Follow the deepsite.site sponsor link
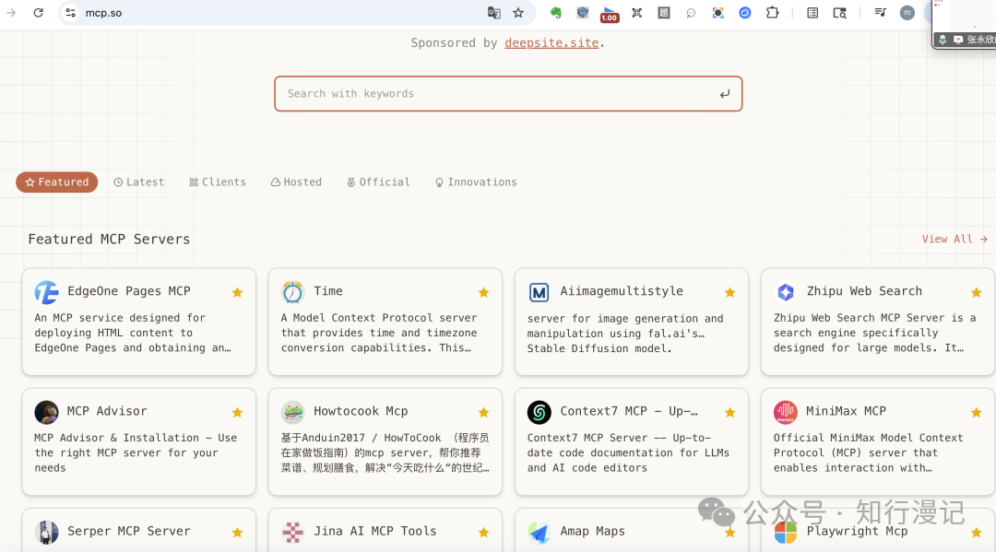This screenshot has width=996, height=552. [x=551, y=43]
